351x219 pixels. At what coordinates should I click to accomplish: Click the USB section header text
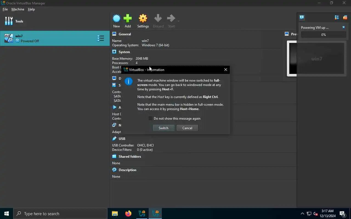coord(122,139)
